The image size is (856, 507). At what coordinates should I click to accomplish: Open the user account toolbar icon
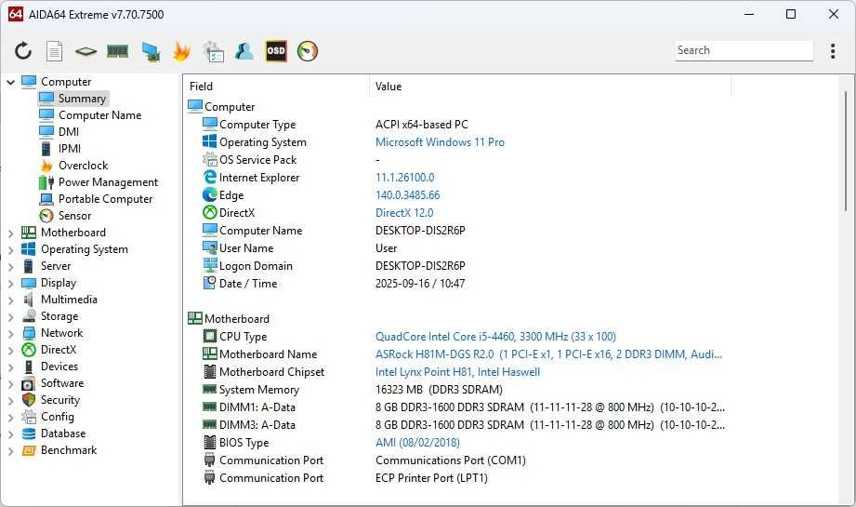(244, 51)
